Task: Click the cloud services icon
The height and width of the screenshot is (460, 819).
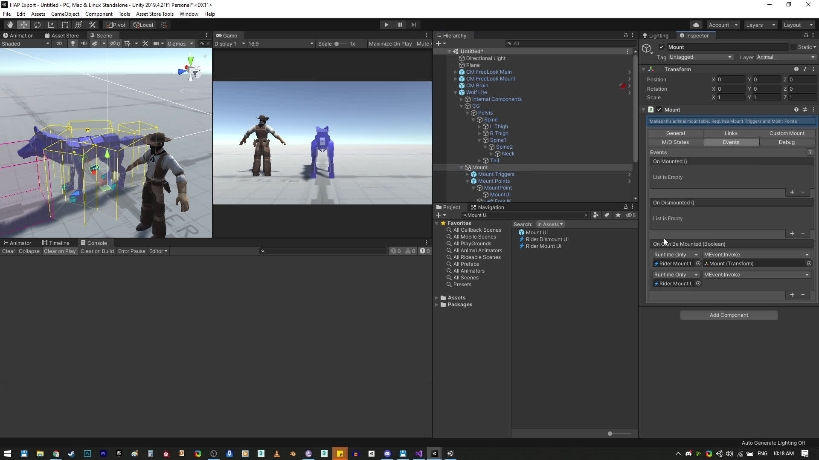Action: [696, 25]
